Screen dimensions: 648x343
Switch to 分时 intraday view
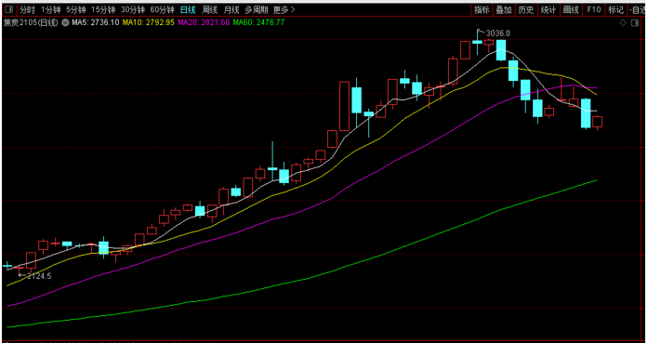(27, 9)
